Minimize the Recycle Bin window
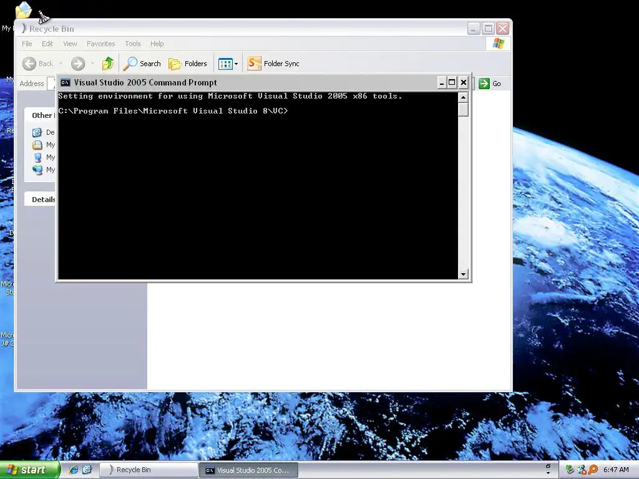Image resolution: width=639 pixels, height=479 pixels. [x=474, y=29]
